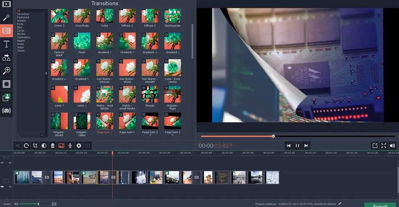The image size is (399, 207).
Task: Click the timeline Scale slider handle
Action: tap(38, 204)
